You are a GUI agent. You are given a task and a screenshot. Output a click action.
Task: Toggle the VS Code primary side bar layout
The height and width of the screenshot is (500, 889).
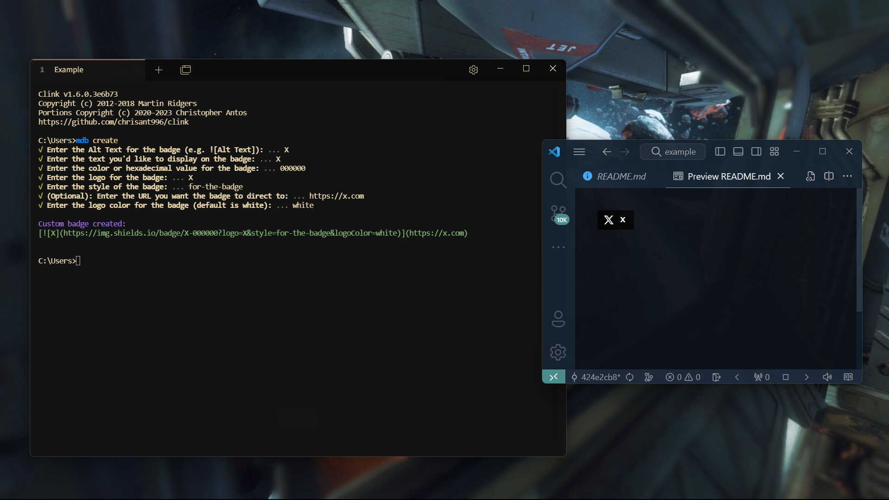pos(720,151)
